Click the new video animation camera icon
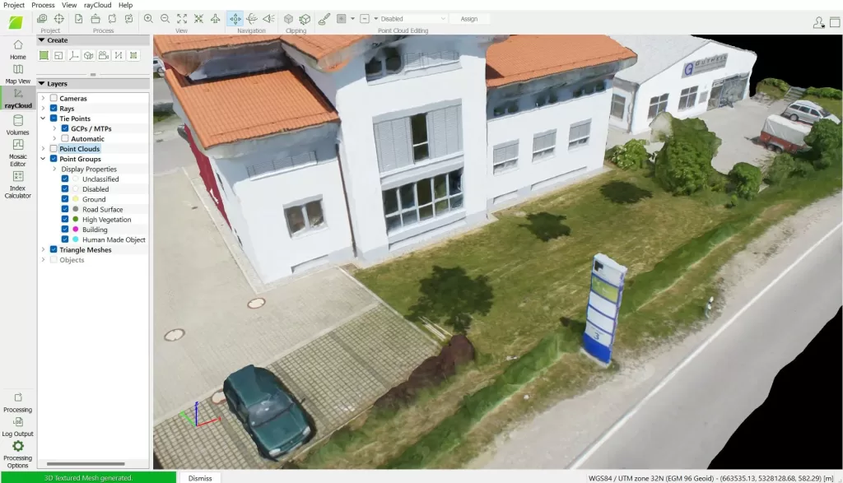The width and height of the screenshot is (843, 483). 104,55
